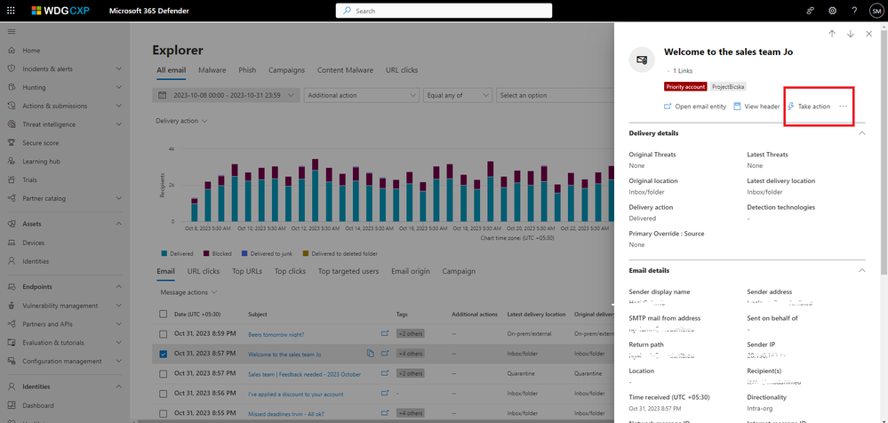The width and height of the screenshot is (888, 423).
Task: Toggle the Delivered legend teal swatch
Action: 164,253
